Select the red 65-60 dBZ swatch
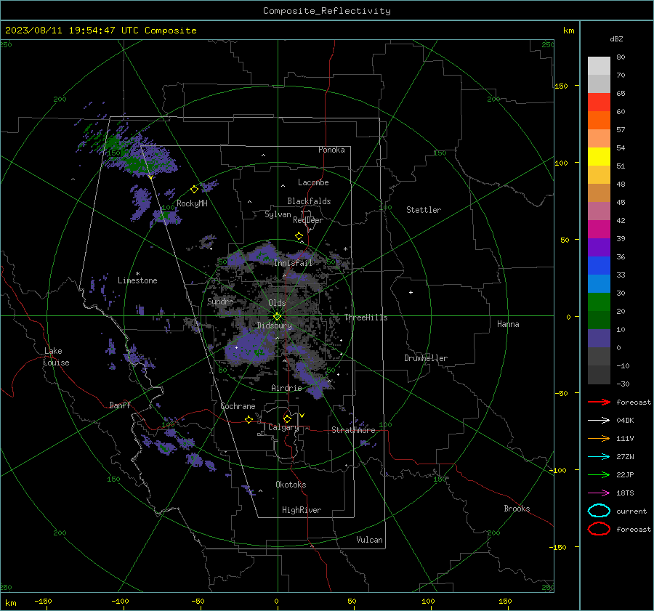The height and width of the screenshot is (611, 654). click(x=599, y=102)
